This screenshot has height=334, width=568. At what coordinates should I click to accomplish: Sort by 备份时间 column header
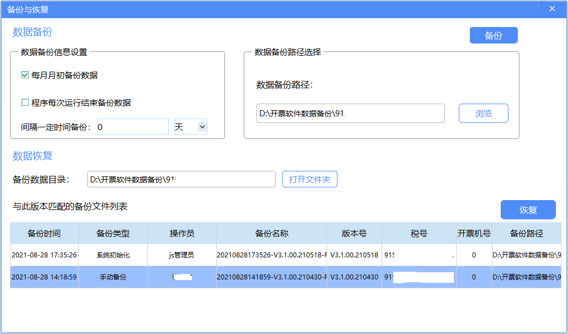coord(44,233)
